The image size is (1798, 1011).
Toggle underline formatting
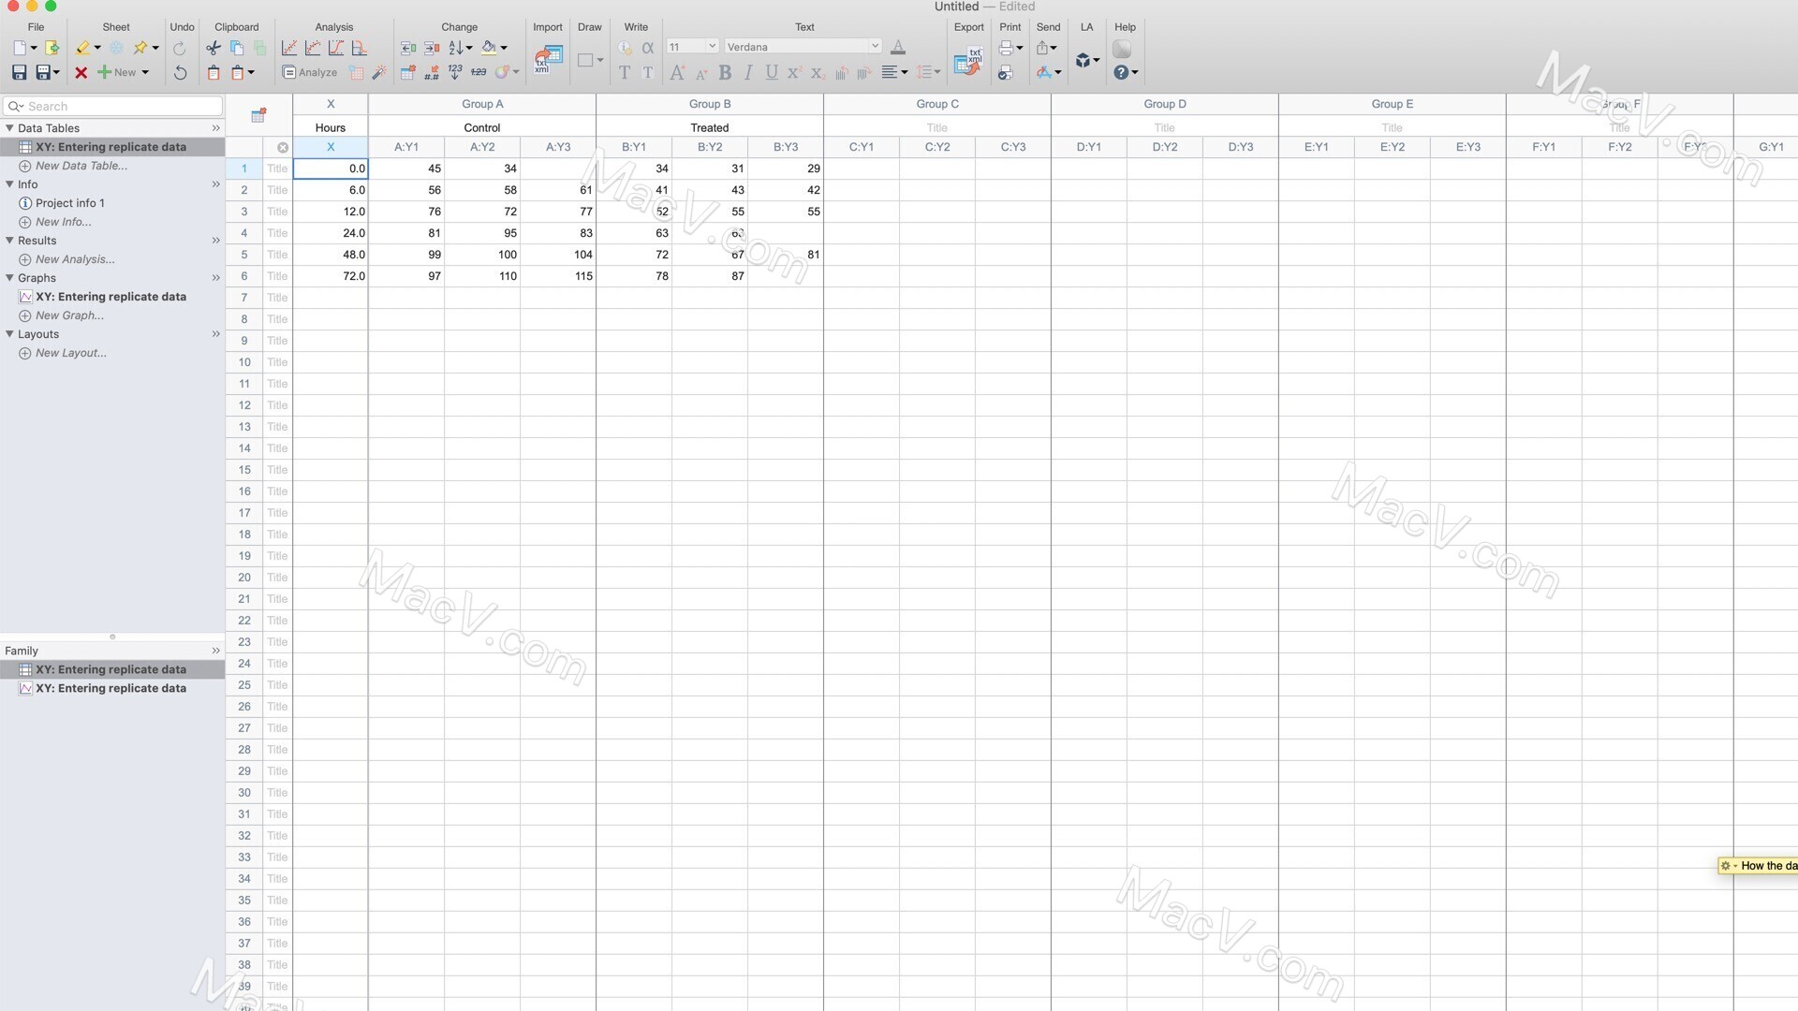click(x=771, y=73)
